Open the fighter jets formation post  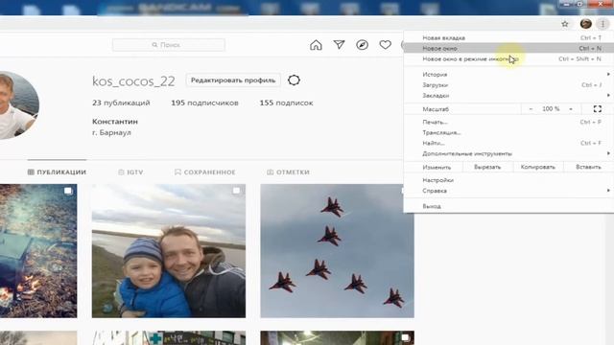[x=337, y=251]
